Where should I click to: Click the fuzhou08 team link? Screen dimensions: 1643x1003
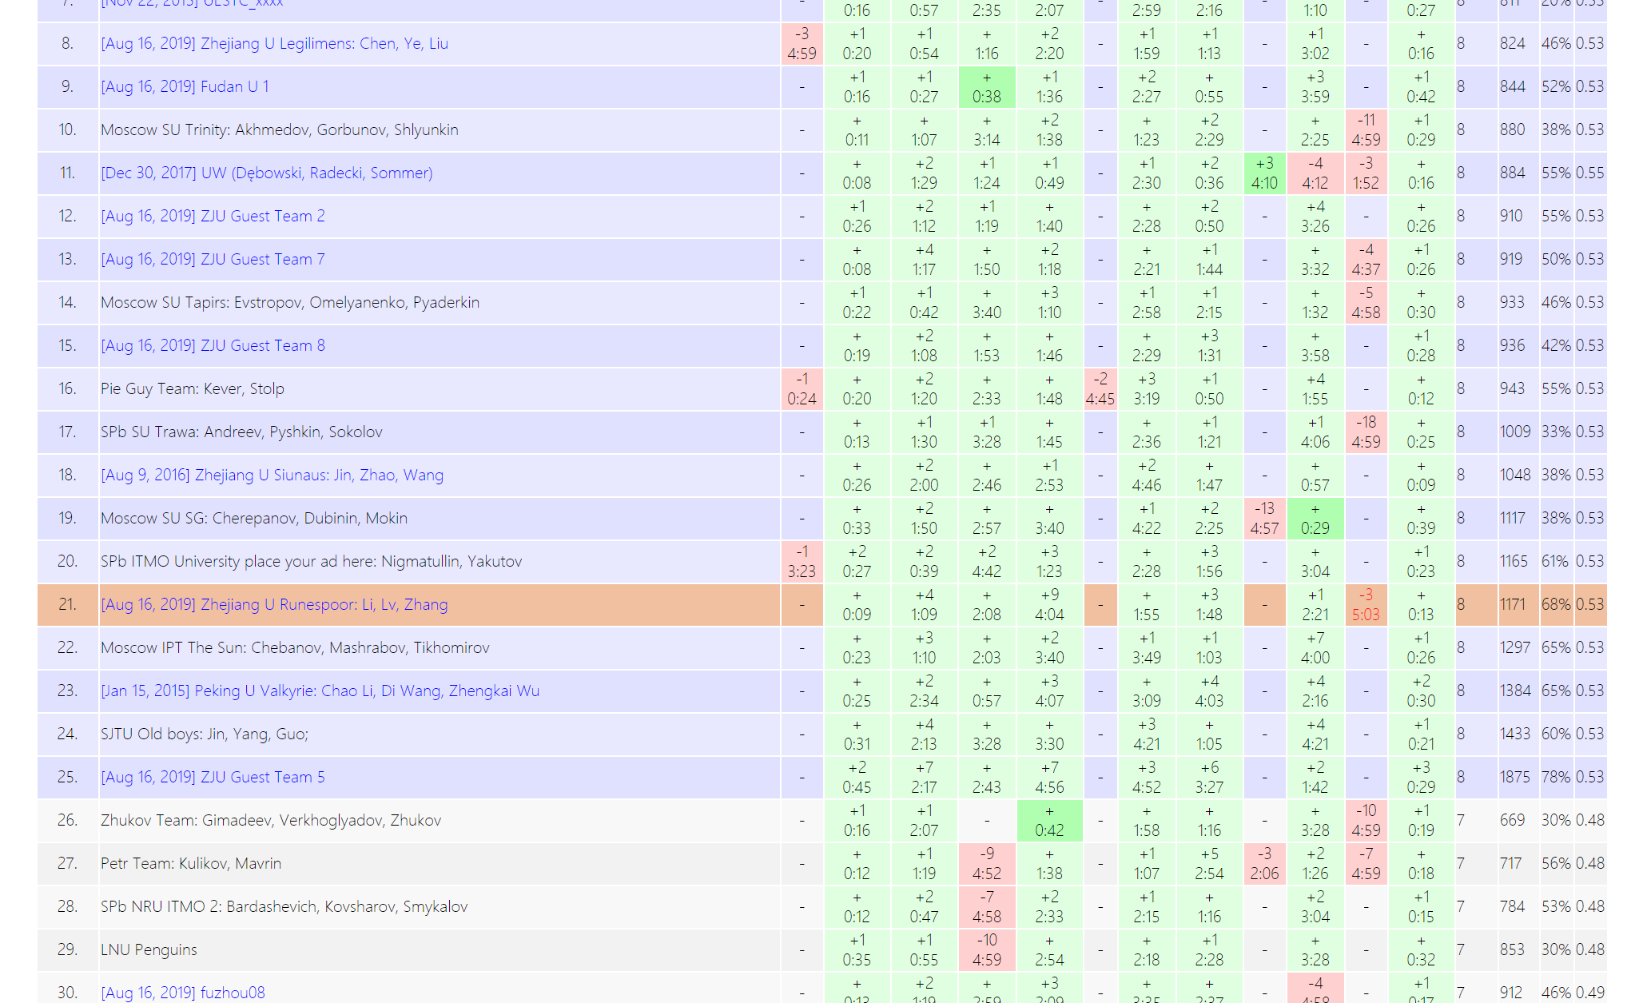click(x=183, y=992)
